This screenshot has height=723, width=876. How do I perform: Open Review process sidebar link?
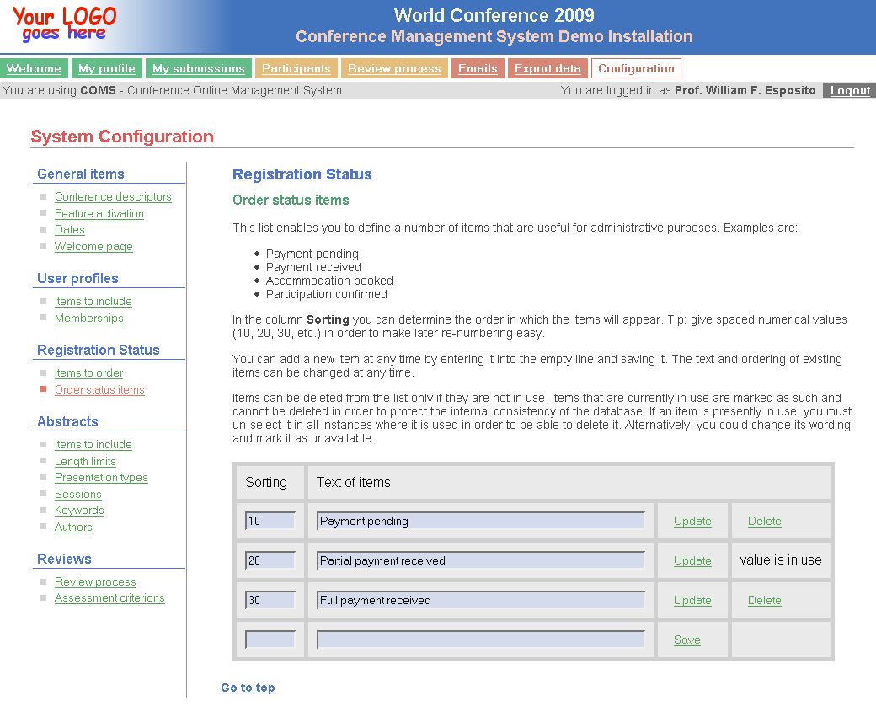coord(95,581)
